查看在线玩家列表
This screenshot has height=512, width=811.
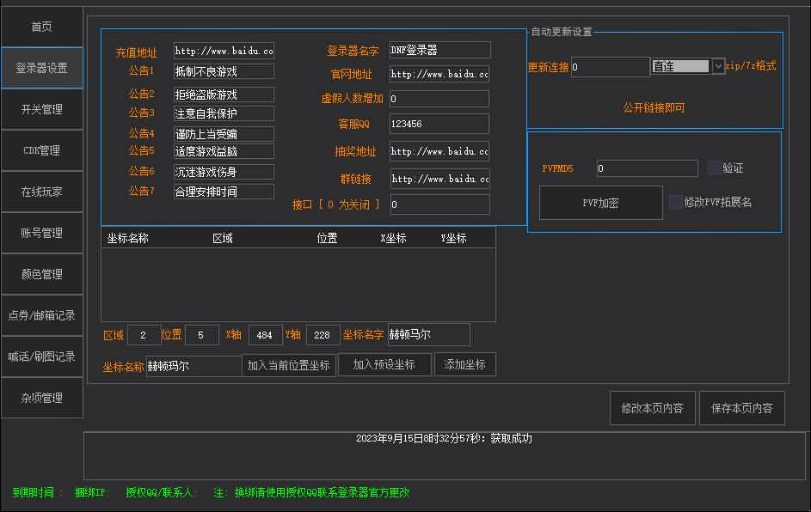pos(41,192)
